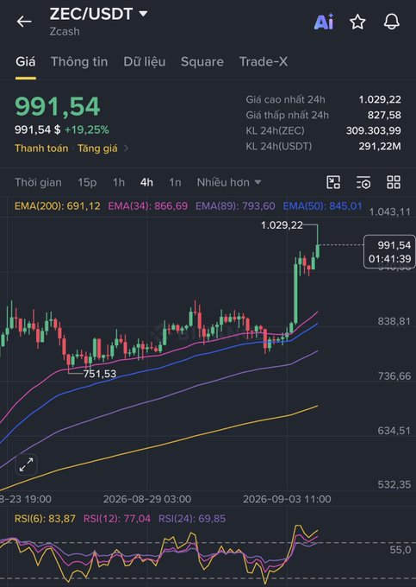
Task: Switch to the Giá tab
Action: [x=25, y=62]
